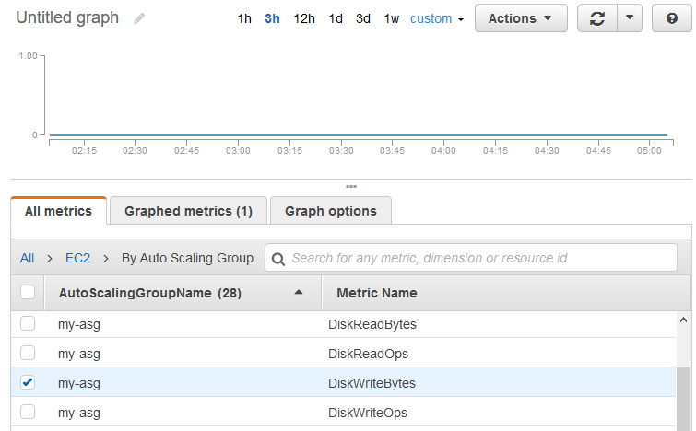Click the search magnifier icon
The width and height of the screenshot is (696, 431).
[278, 259]
